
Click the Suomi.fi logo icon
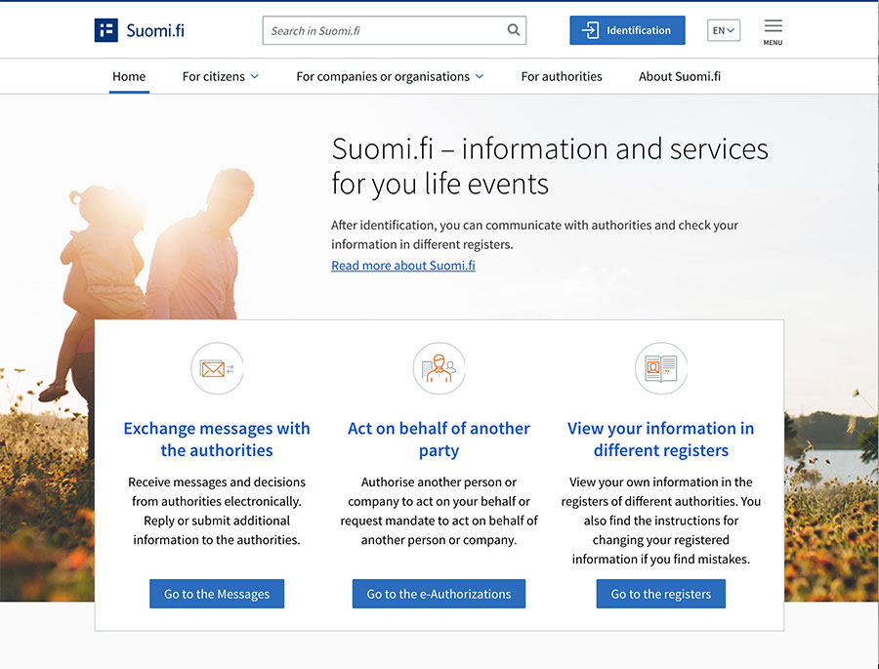[x=105, y=30]
